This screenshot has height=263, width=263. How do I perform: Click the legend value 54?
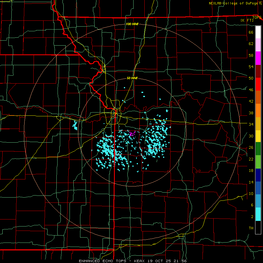(251, 67)
